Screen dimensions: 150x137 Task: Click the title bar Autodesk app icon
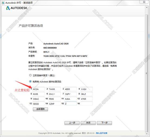coord(3,3)
